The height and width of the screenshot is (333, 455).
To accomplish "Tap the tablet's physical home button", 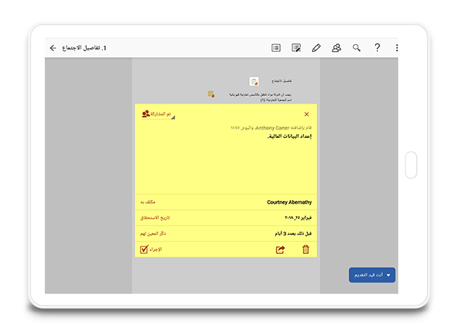I will click(411, 165).
